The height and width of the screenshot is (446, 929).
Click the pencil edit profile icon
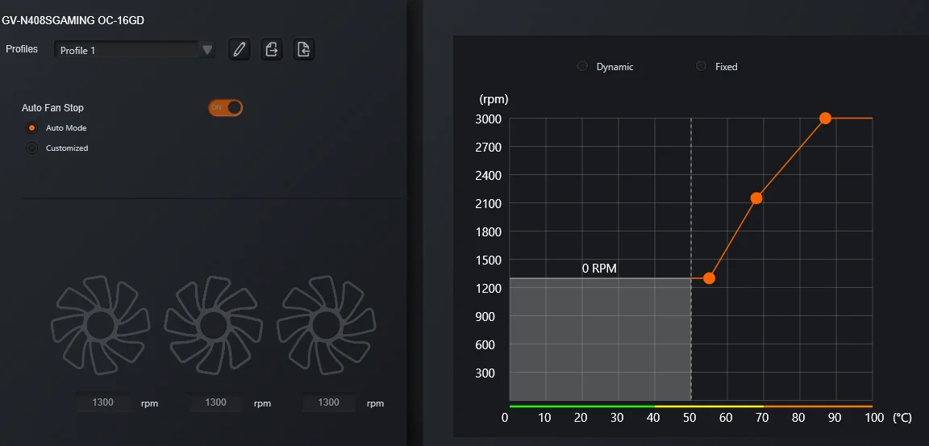240,50
